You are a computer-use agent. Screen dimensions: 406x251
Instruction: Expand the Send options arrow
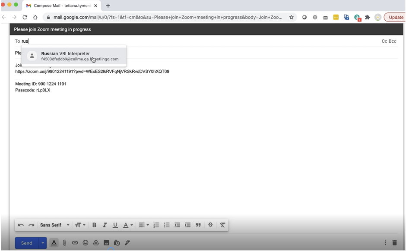(43, 243)
